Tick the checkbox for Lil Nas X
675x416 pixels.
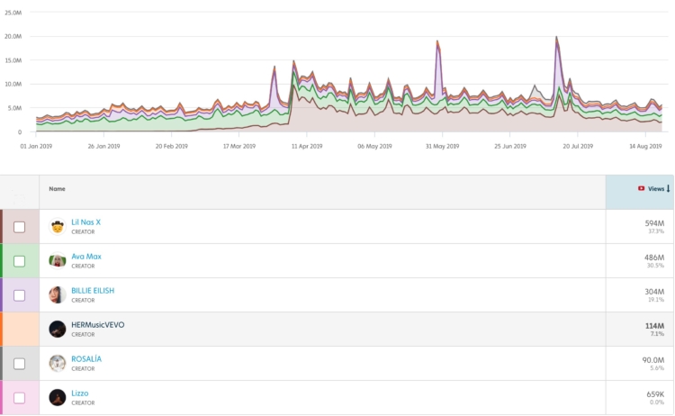pos(19,227)
